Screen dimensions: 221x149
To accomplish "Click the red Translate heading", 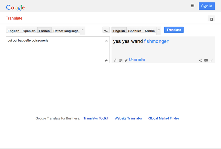I will [x=14, y=18].
